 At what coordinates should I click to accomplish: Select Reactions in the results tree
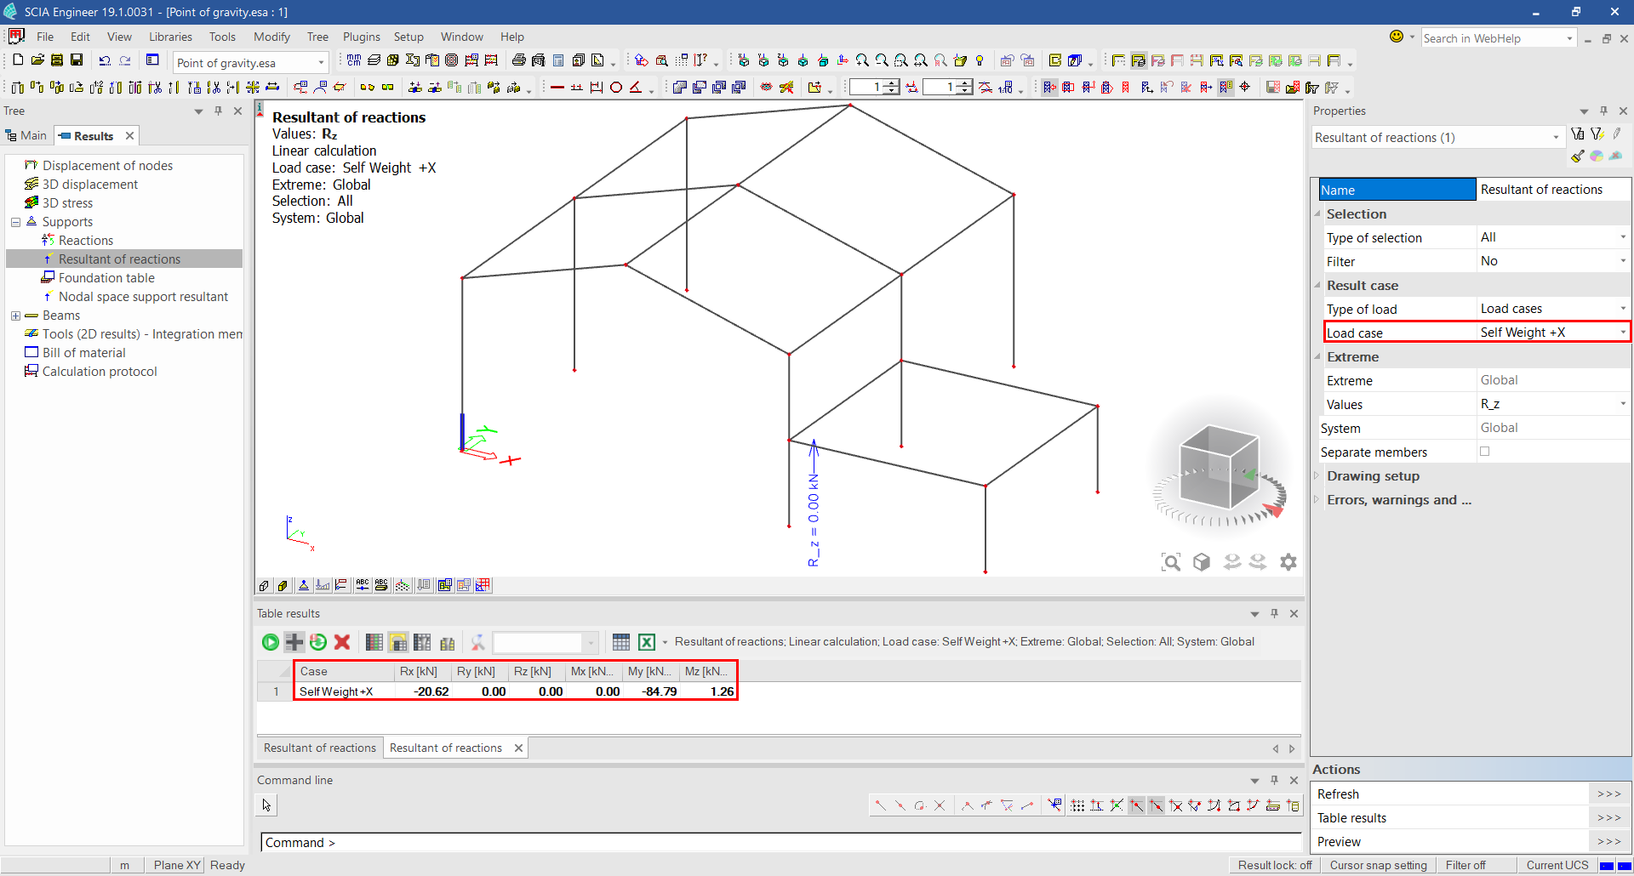85,241
